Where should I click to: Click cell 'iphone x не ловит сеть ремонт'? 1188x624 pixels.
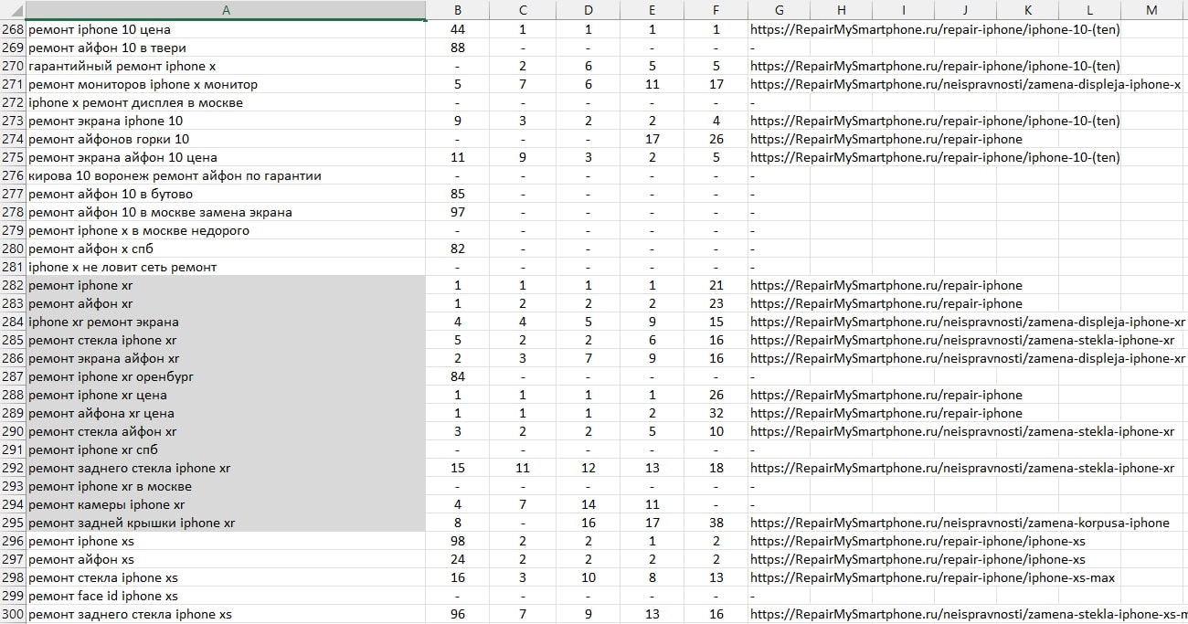[x=226, y=267]
